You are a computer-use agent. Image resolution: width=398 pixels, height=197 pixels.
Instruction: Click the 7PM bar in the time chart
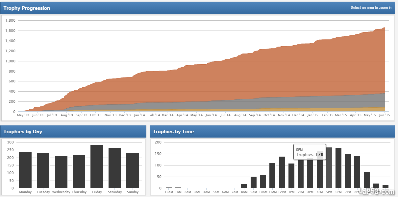point(348,171)
